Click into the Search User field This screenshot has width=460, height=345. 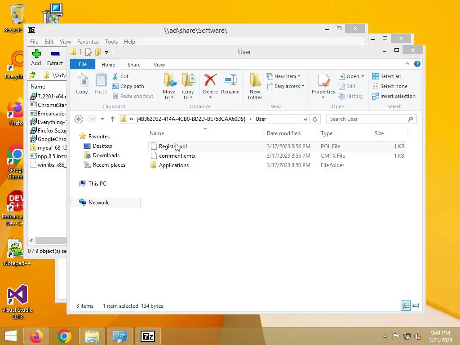point(367,119)
